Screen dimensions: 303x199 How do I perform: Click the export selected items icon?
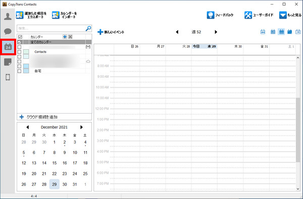pyautogui.click(x=20, y=15)
